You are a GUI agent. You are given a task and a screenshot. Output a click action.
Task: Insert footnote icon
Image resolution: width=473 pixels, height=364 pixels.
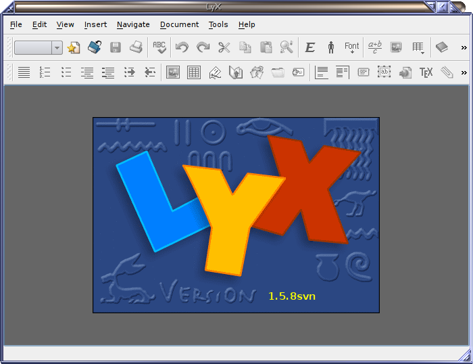coord(321,72)
